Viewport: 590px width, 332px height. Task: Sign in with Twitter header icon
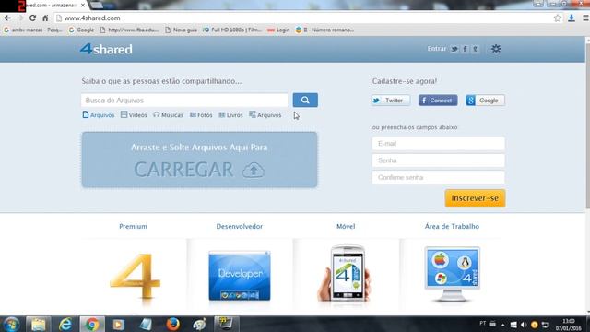point(454,49)
